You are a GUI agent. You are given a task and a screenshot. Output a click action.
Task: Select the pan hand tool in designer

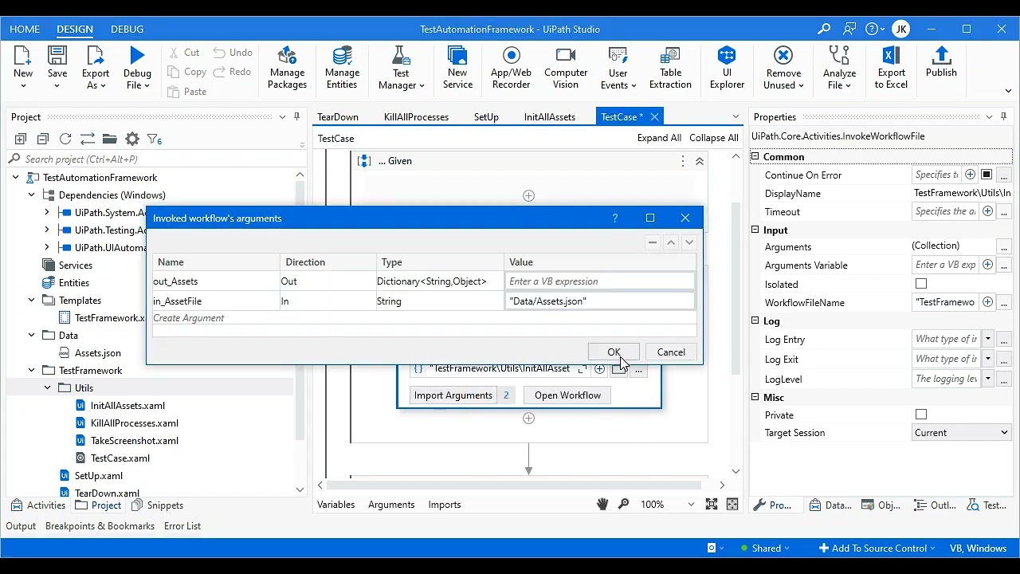[x=602, y=504]
